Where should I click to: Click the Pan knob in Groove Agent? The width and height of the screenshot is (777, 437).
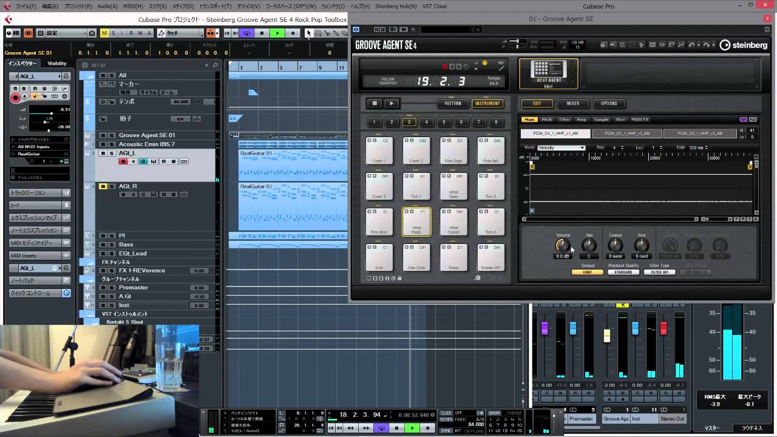point(589,245)
